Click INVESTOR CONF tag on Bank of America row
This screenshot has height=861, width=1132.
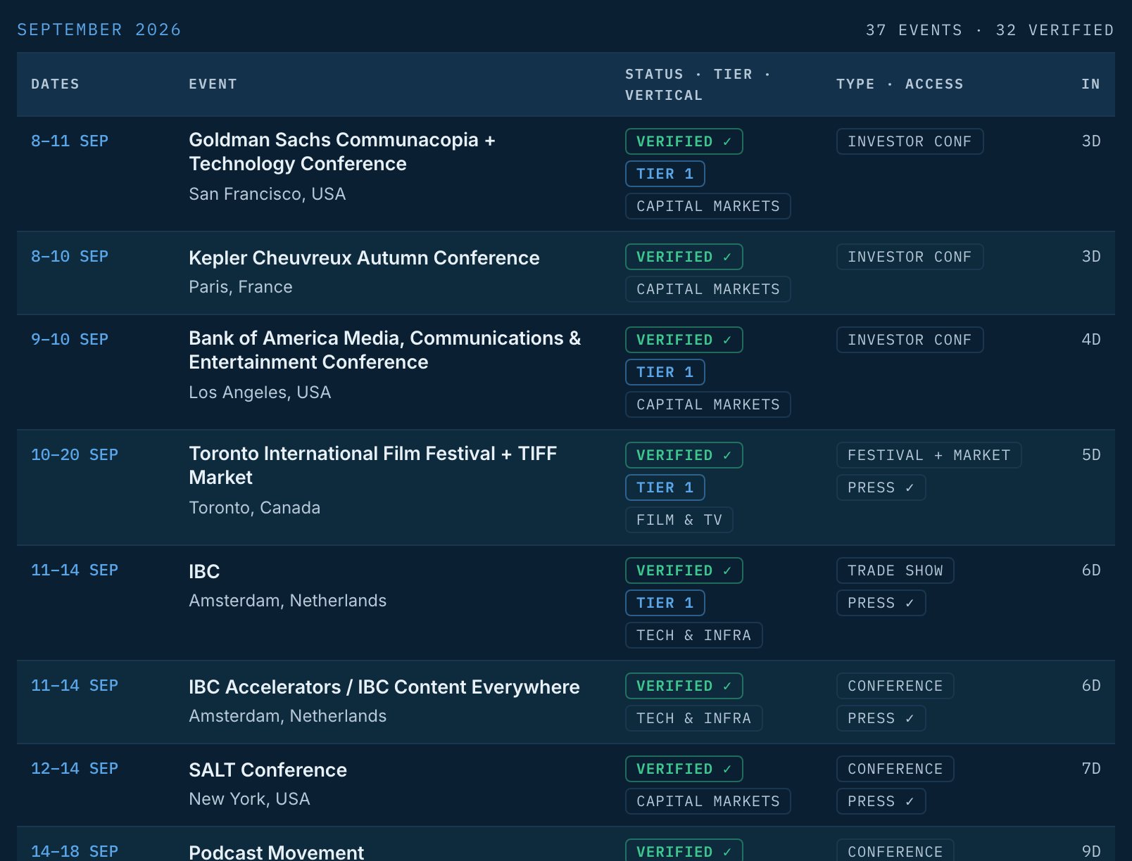pyautogui.click(x=910, y=340)
